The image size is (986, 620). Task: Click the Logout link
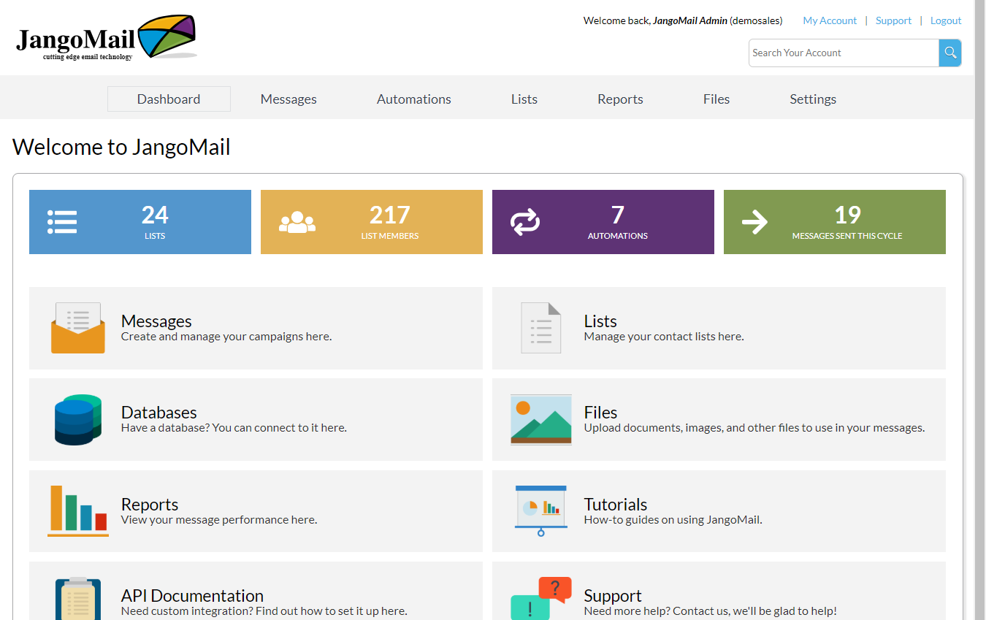(x=946, y=20)
